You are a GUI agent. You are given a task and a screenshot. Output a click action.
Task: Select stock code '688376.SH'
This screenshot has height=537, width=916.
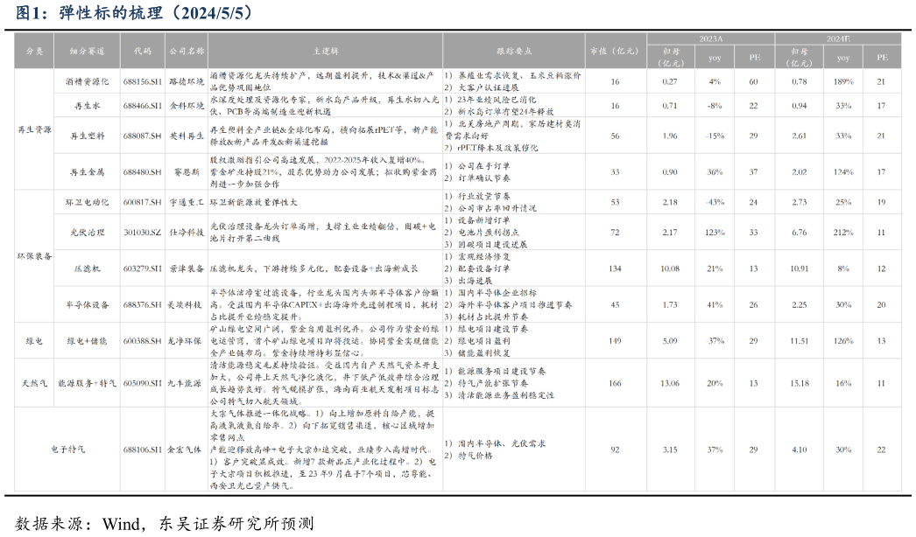point(142,304)
